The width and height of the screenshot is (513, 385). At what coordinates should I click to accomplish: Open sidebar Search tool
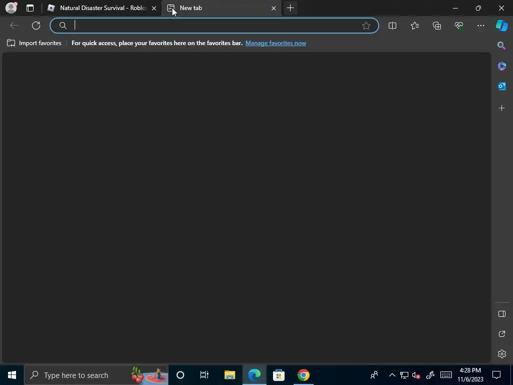click(x=501, y=46)
